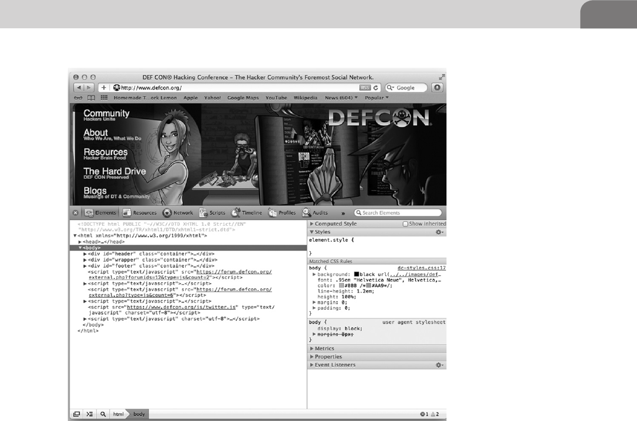Undock the inspector with bottom-left window icon
637x421 pixels.
click(76, 414)
